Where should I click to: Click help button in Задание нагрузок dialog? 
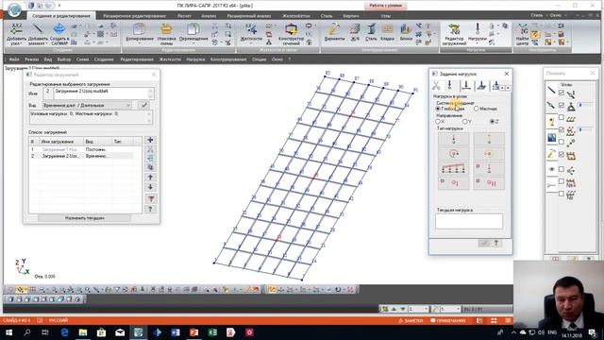tap(496, 243)
